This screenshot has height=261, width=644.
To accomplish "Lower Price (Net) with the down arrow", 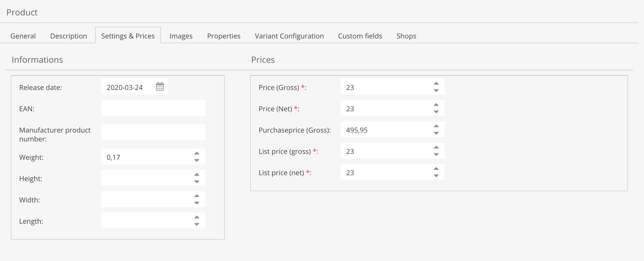I will (x=436, y=112).
